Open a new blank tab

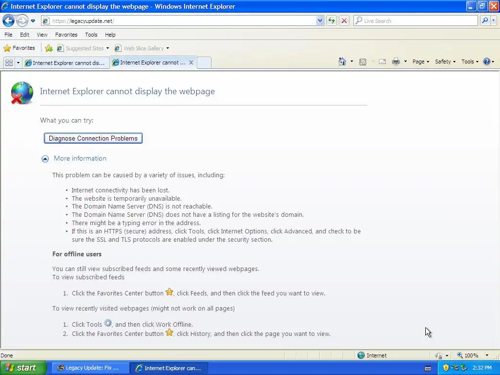204,62
